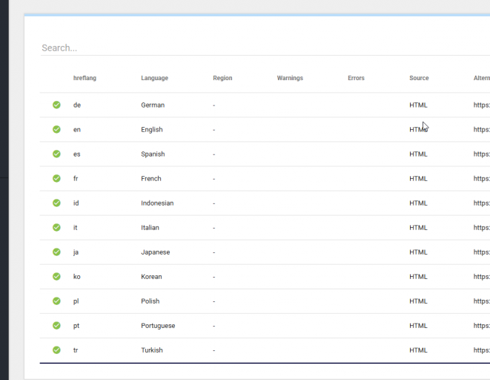Click the English language cell
490x380 pixels.
(x=152, y=129)
